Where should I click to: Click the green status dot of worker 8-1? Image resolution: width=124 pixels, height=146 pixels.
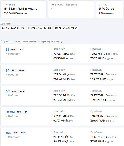(6, 75)
